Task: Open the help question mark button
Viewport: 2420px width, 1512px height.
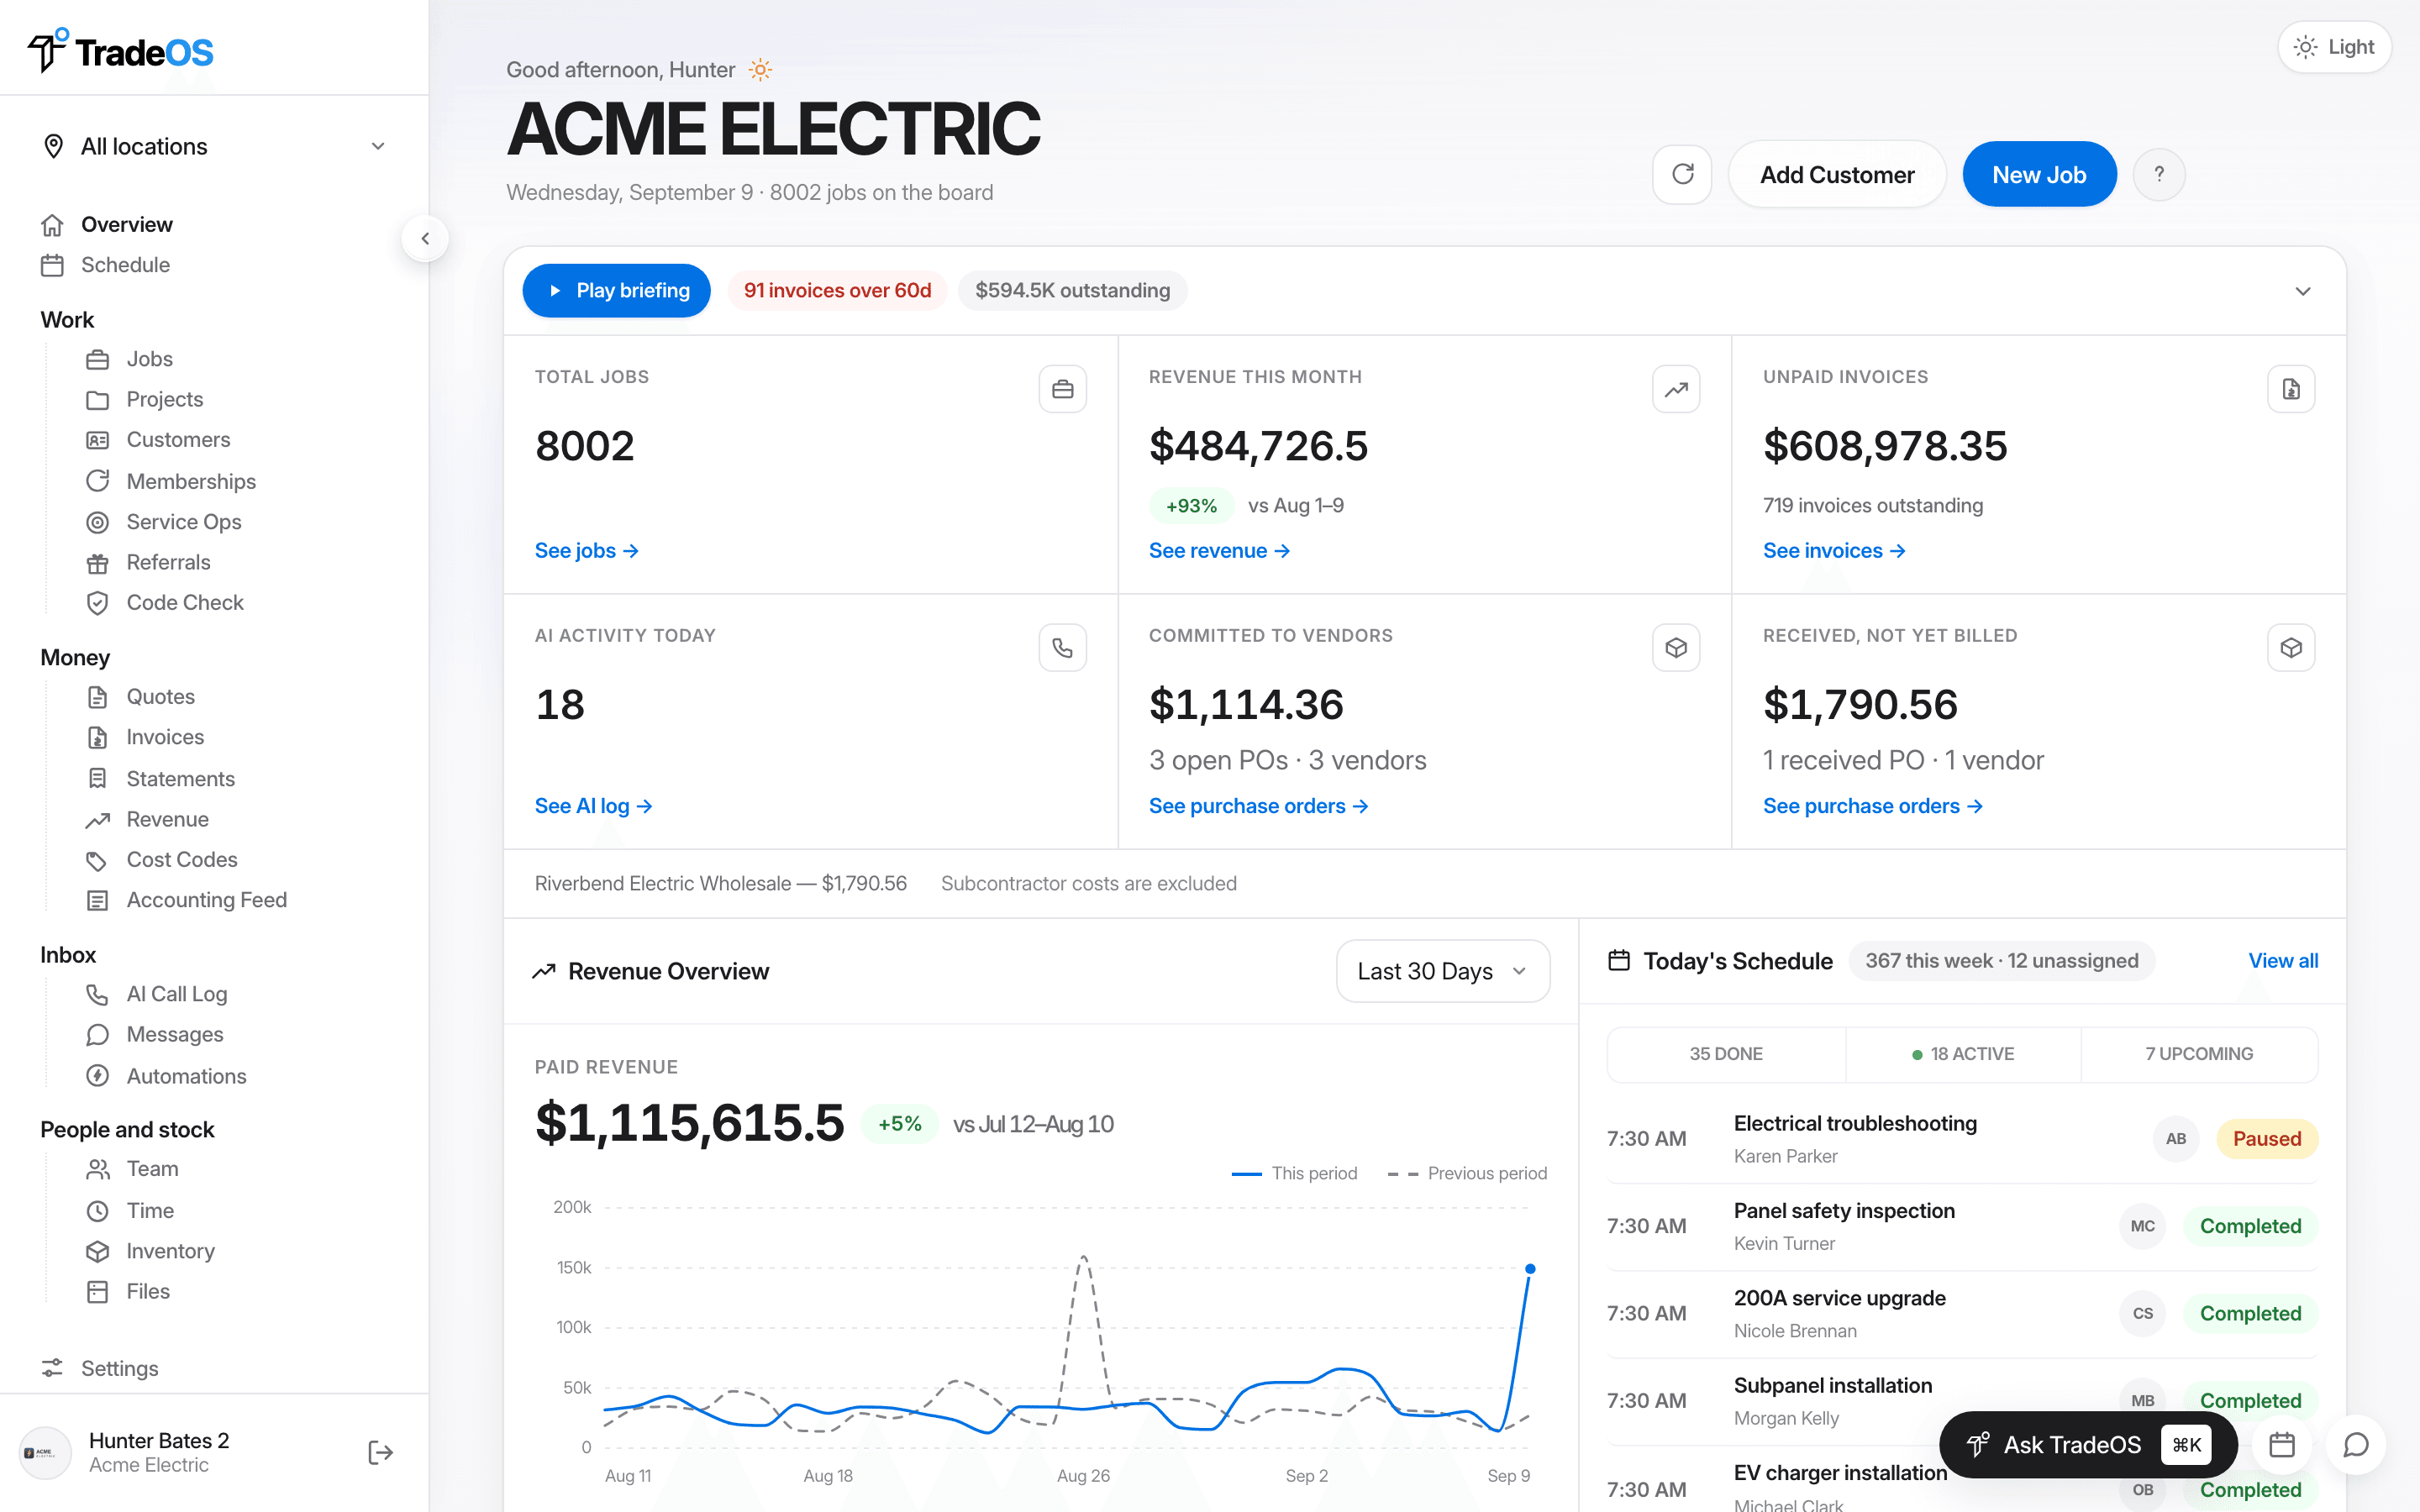Action: click(x=2159, y=174)
